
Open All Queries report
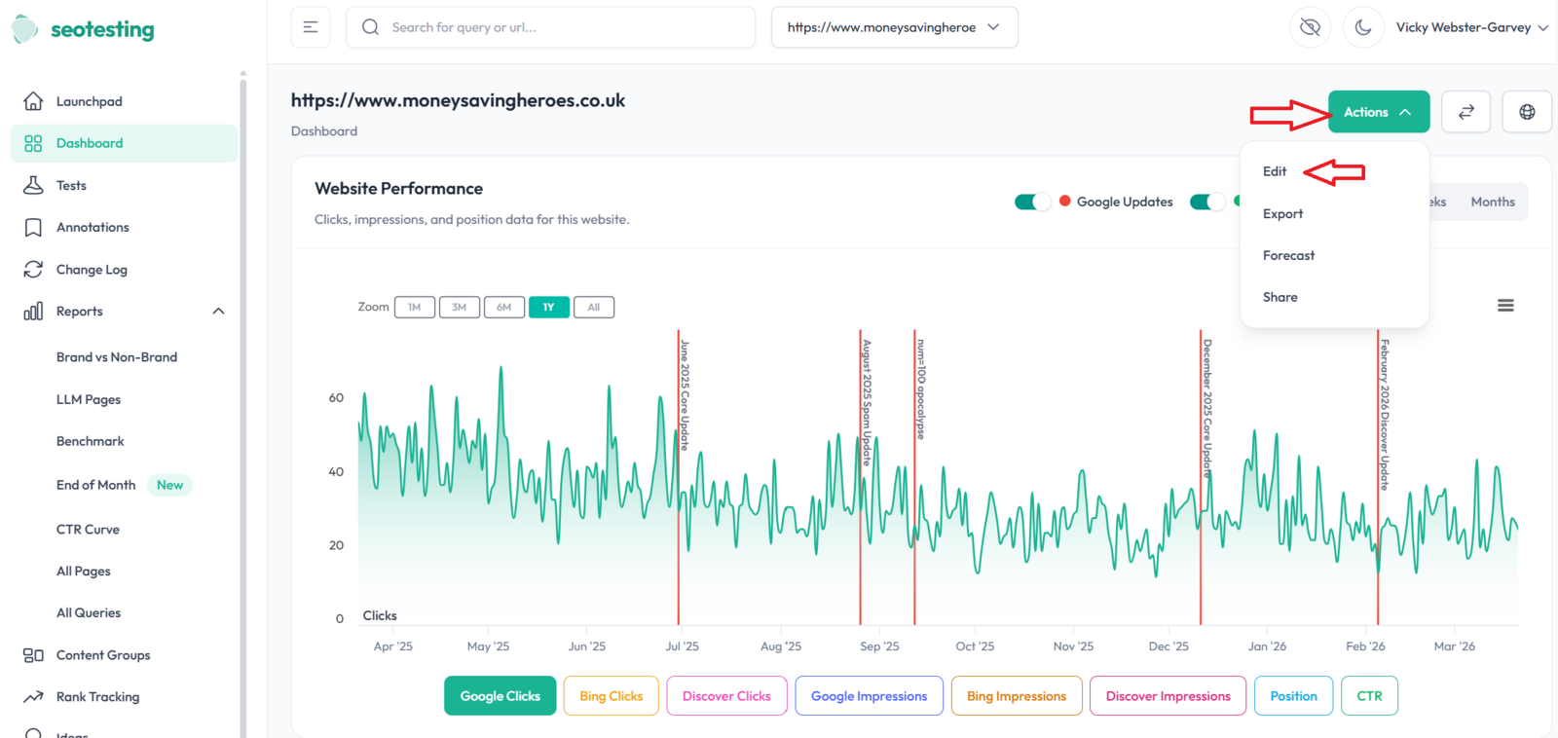[x=89, y=613]
